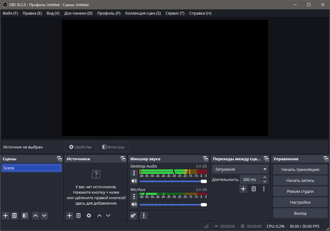330x231 pixels.
Task: Move source down in the Источники panel
Action: click(x=108, y=216)
